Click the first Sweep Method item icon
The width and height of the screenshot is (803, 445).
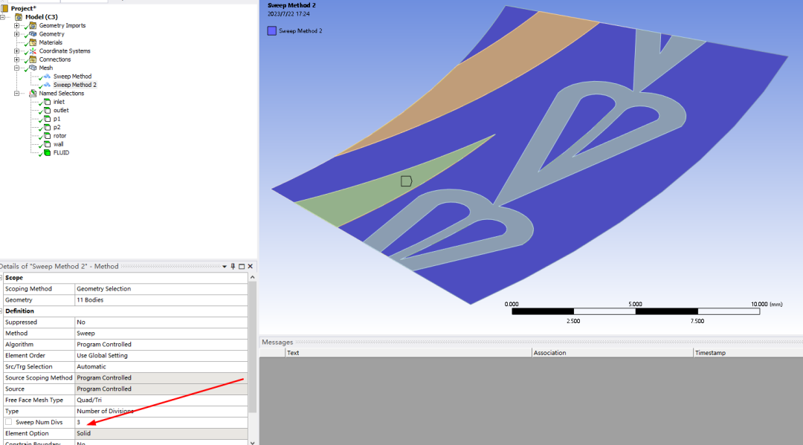47,77
